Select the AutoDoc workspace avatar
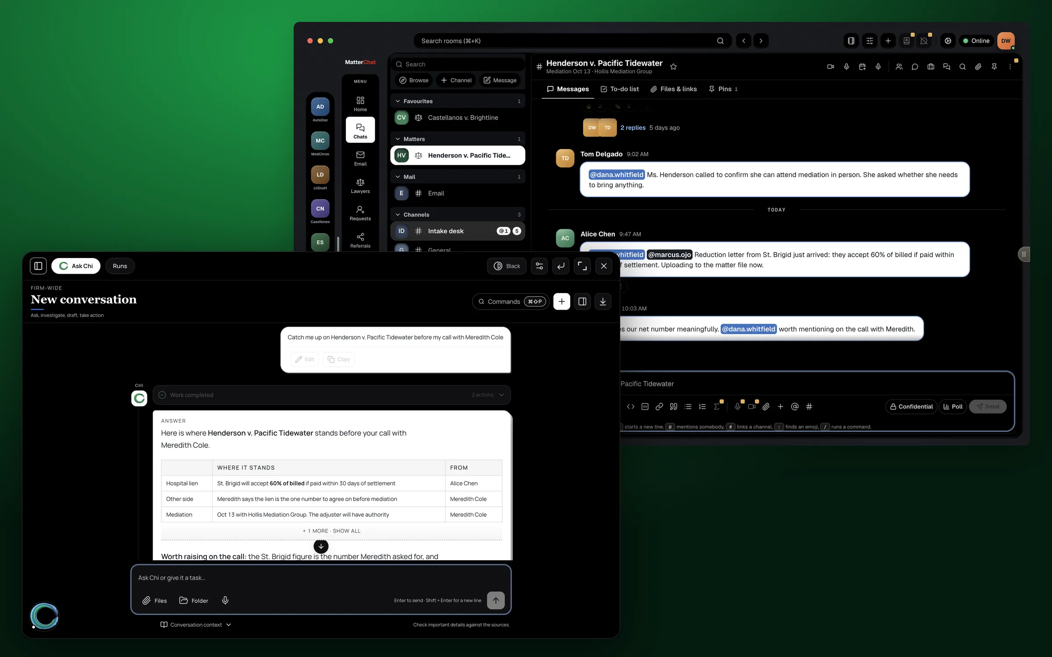Viewport: 1052px width, 657px height. tap(320, 106)
